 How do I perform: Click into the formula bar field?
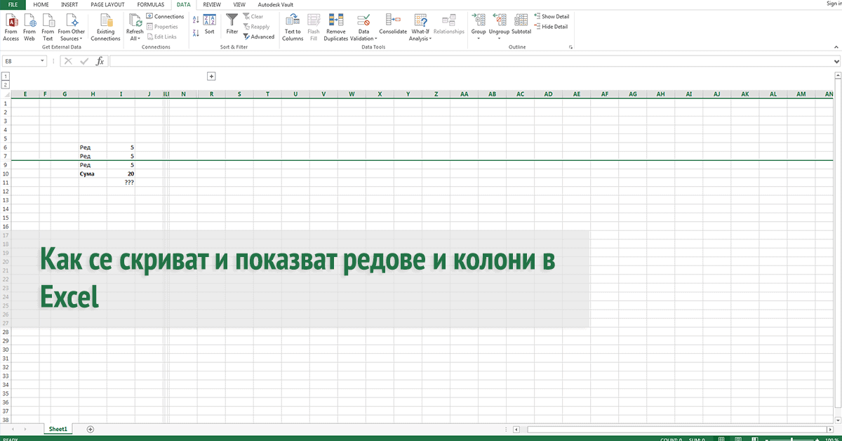pyautogui.click(x=469, y=61)
